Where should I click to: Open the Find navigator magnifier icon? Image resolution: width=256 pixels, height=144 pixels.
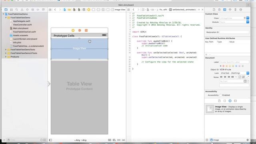pyautogui.click(x=17, y=10)
